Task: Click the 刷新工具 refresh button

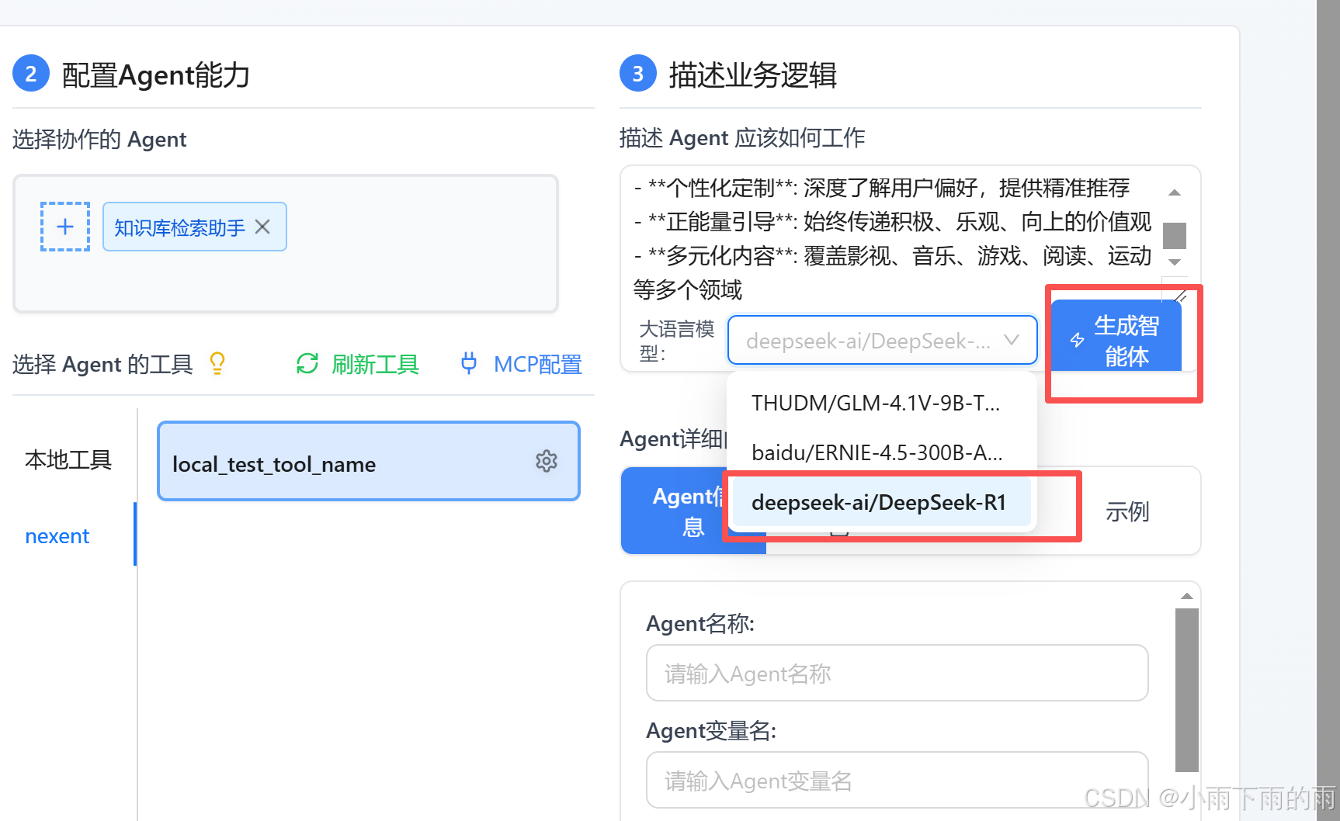Action: coord(358,364)
